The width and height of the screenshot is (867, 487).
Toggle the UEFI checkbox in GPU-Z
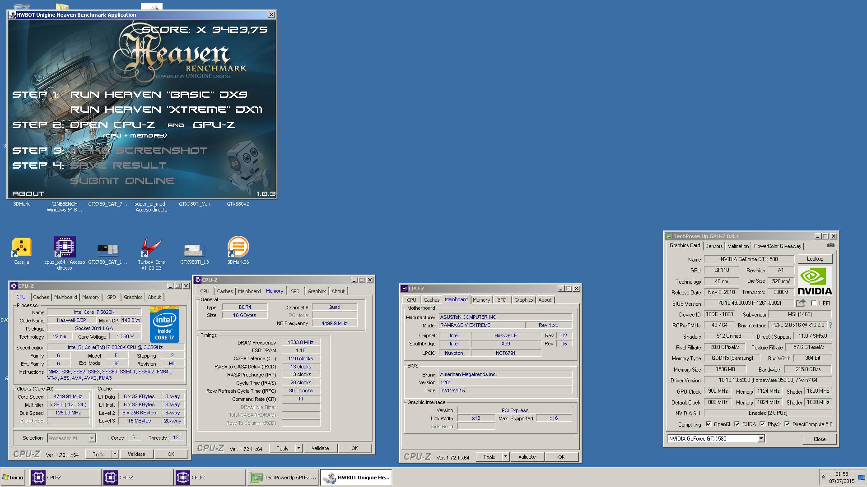point(814,303)
